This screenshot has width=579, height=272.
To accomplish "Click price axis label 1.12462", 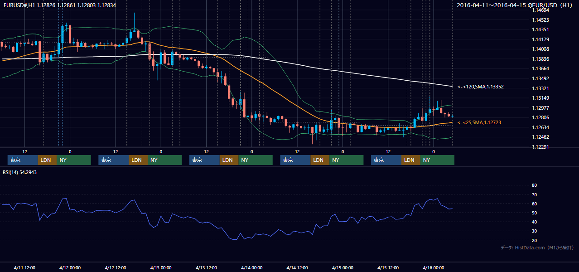I will pos(540,137).
